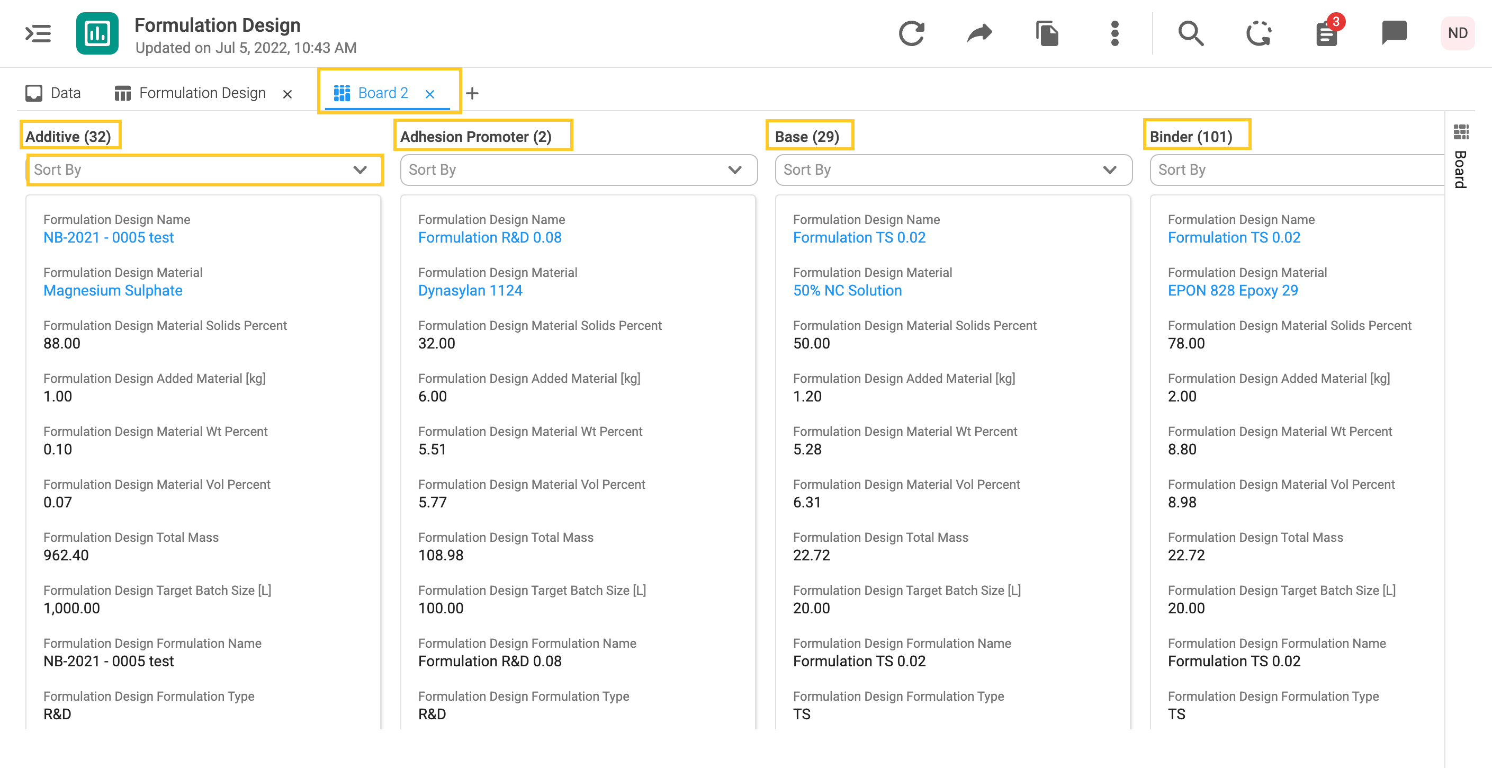
Task: Click the green Formulation Design app icon
Action: pyautogui.click(x=97, y=33)
